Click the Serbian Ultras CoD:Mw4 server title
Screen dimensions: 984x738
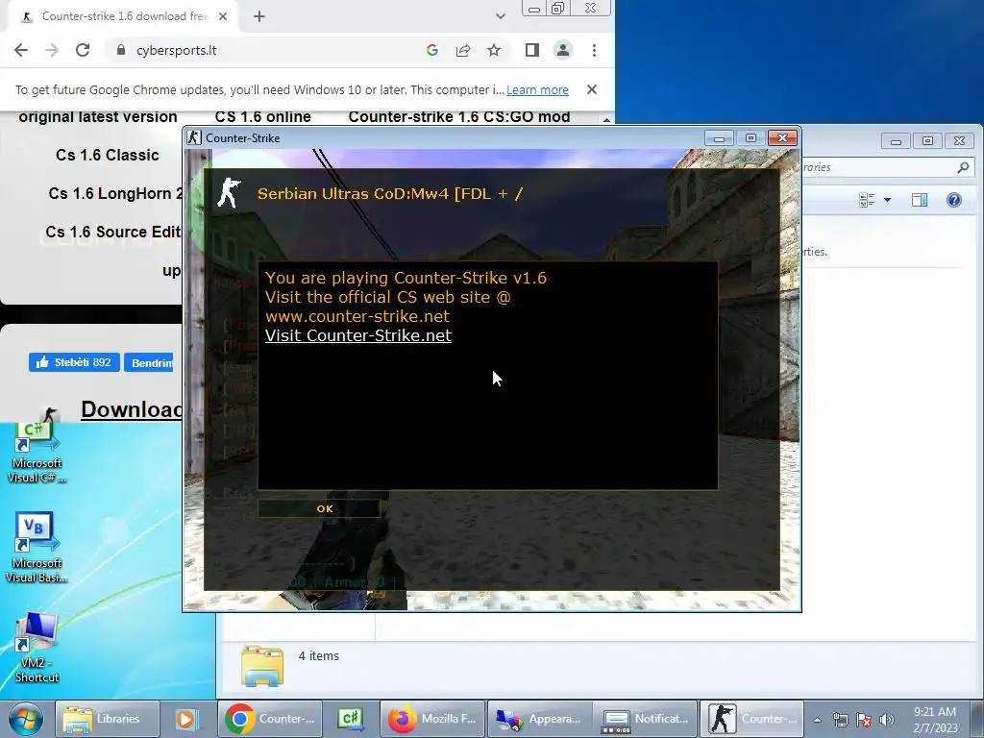point(390,193)
